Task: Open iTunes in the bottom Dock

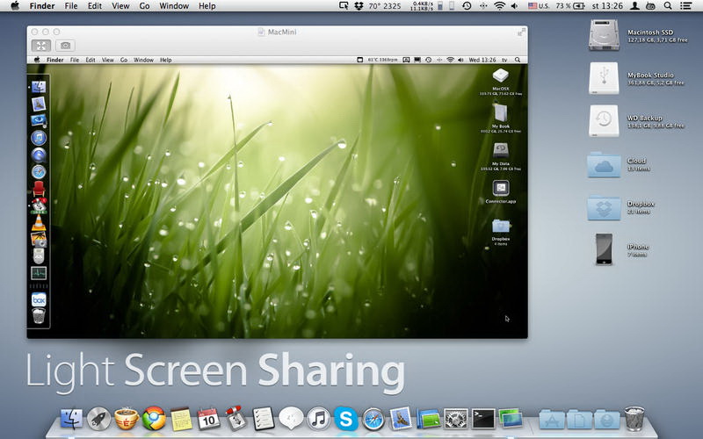Action: 318,419
